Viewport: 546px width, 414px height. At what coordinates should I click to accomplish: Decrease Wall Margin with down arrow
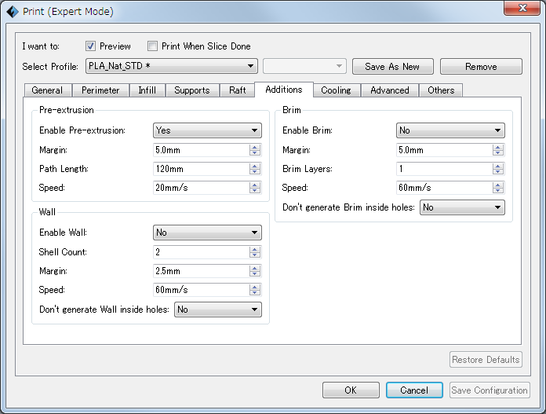click(254, 274)
